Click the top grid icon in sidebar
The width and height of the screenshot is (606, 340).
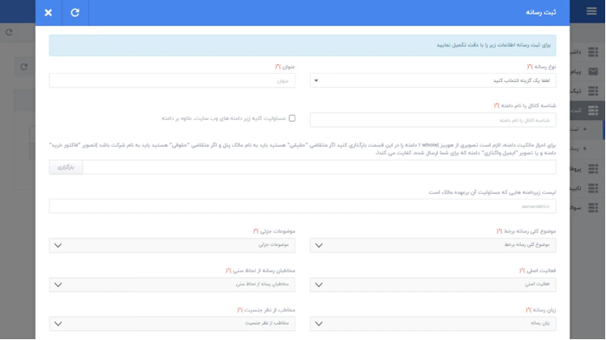593,51
